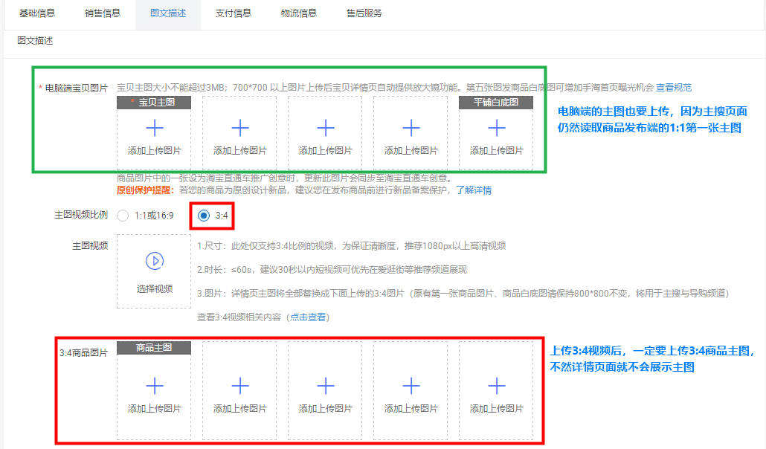The image size is (766, 449).
Task: Click the 宝贝主图 upload plus icon
Action: (154, 128)
